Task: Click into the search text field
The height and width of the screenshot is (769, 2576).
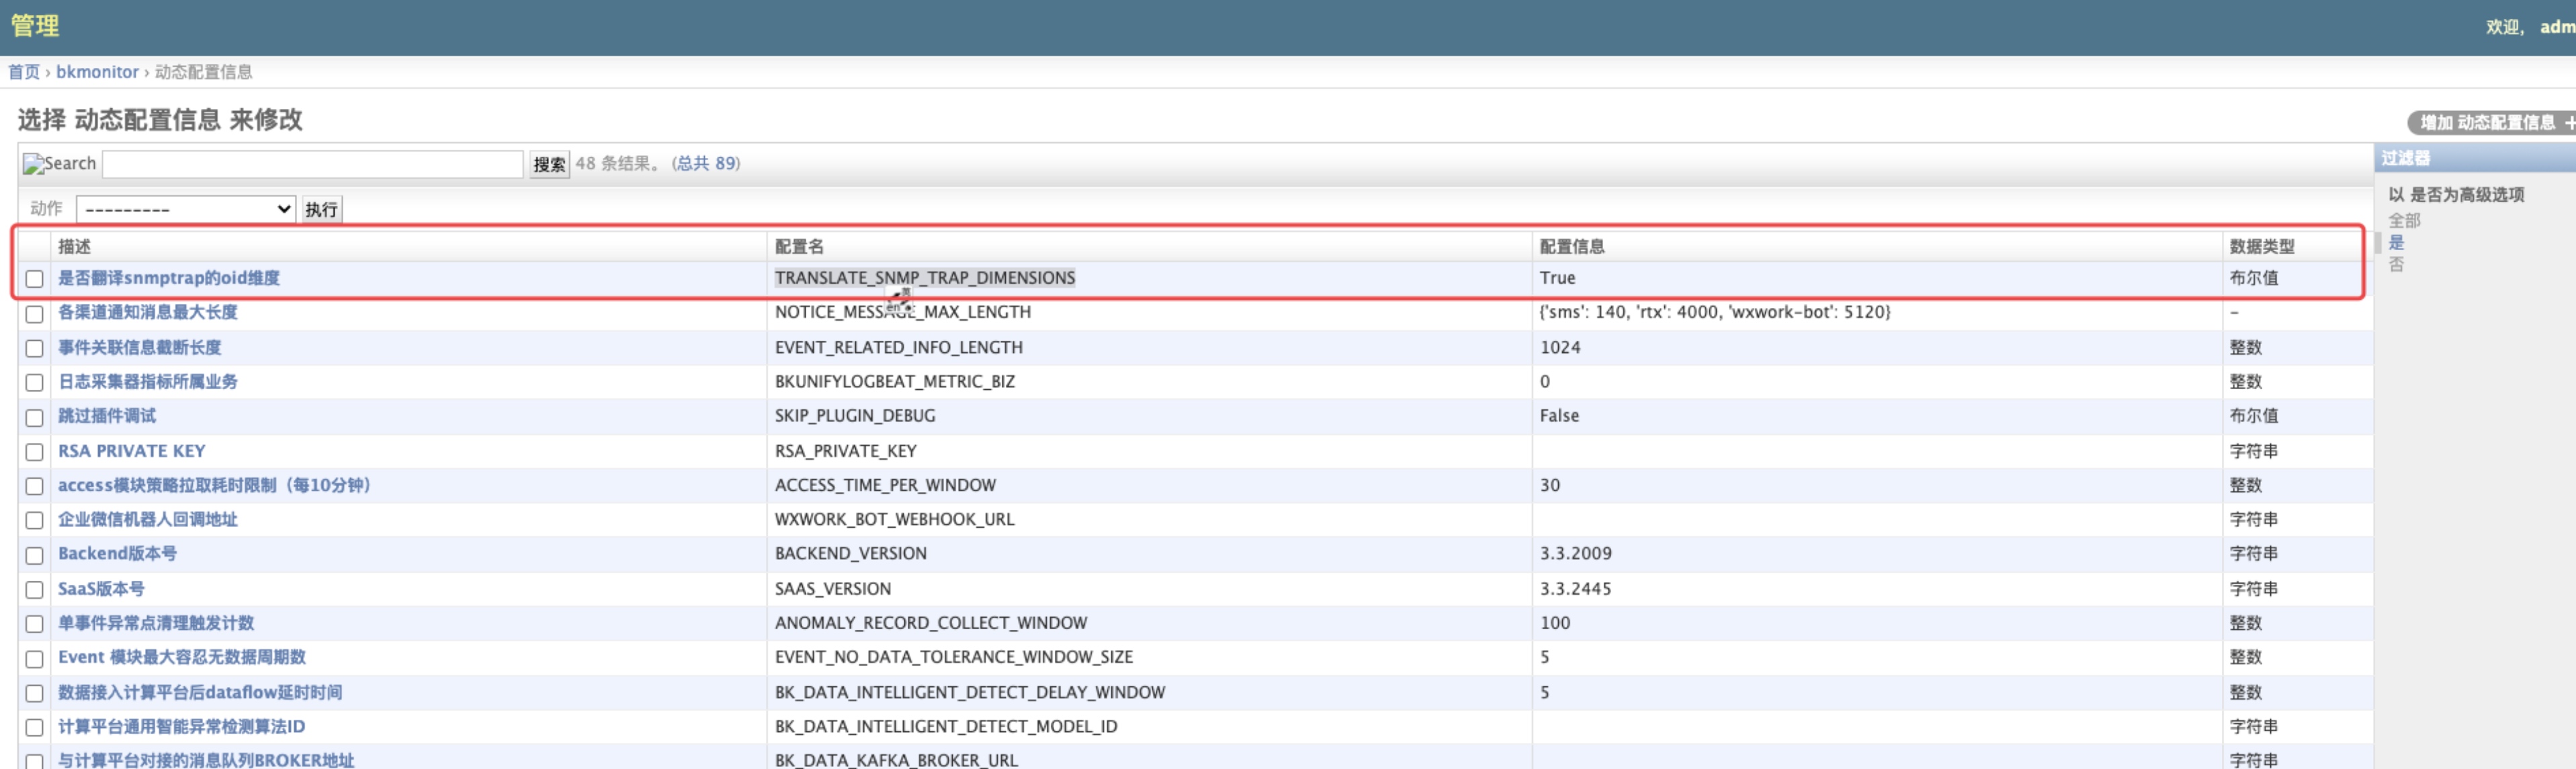Action: pos(312,164)
